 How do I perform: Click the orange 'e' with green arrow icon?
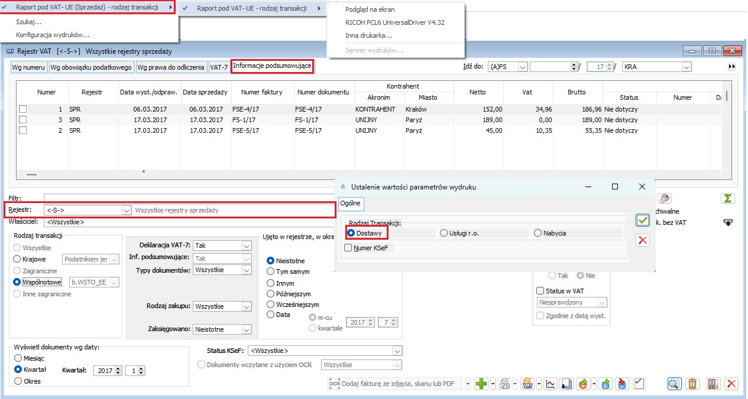[584, 384]
